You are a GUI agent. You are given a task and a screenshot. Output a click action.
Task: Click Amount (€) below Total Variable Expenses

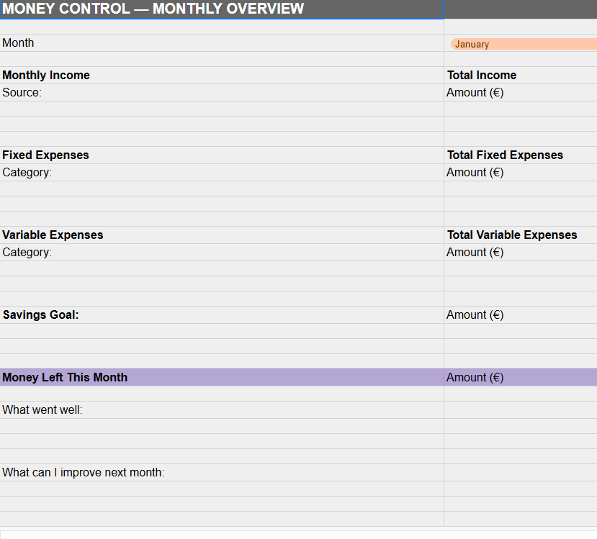(x=520, y=253)
